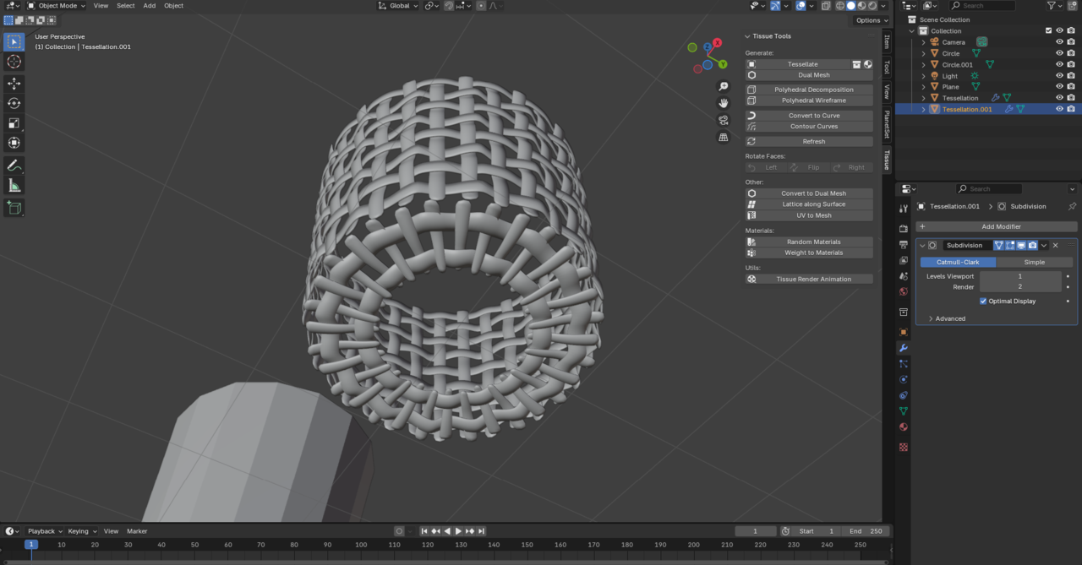Click the zoom magnifier viewport icon
This screenshot has width=1082, height=565.
click(x=724, y=86)
